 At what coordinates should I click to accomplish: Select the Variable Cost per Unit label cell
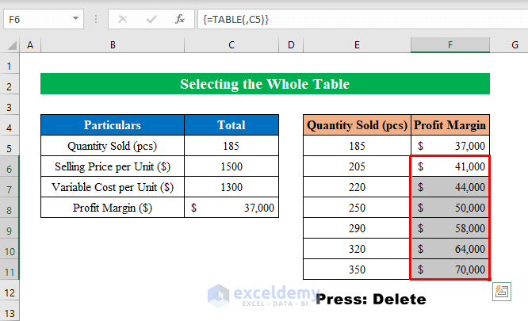point(113,187)
